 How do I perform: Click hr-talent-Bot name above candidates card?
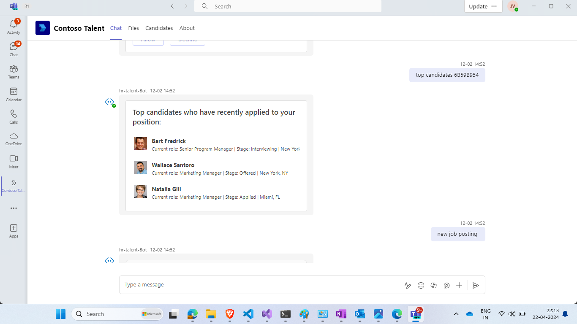click(133, 91)
